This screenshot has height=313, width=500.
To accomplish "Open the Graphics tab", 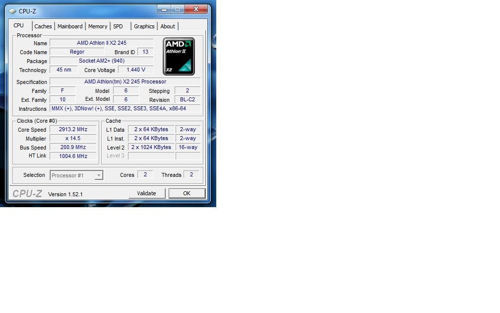I will (144, 26).
